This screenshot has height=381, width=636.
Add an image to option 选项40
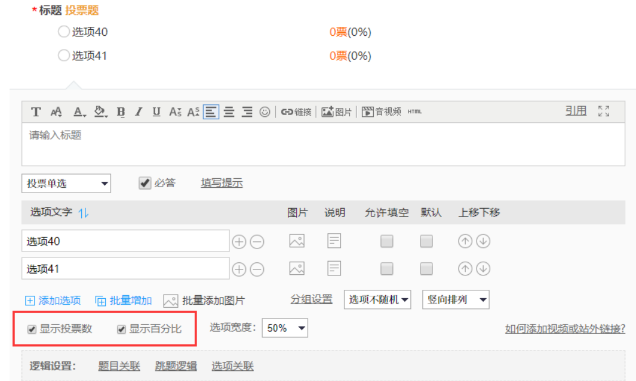pos(297,241)
